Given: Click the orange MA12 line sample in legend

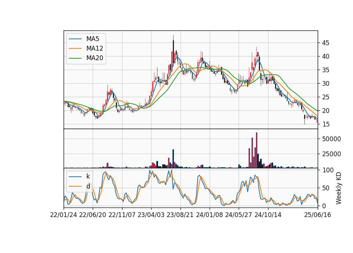Looking at the screenshot, I should (75, 48).
